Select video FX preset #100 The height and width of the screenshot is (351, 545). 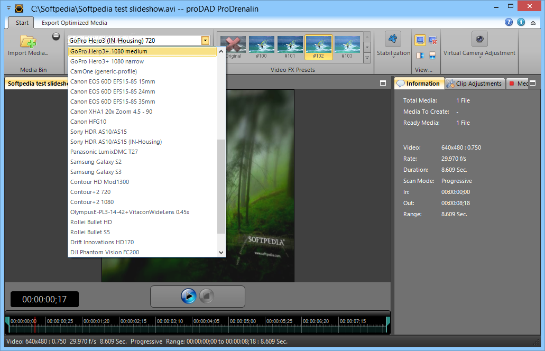pos(261,47)
